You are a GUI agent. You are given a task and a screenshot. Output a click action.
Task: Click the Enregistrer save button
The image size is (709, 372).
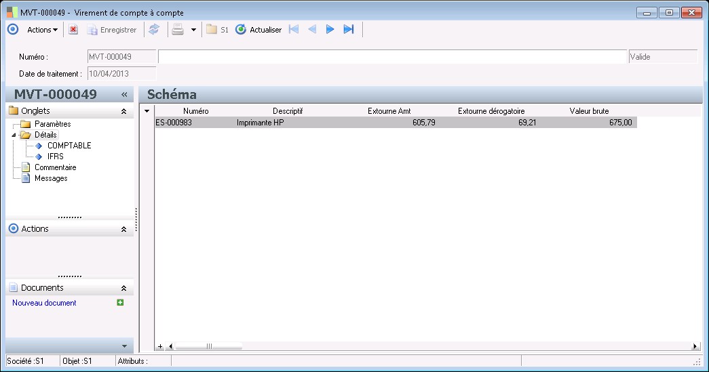coord(112,30)
